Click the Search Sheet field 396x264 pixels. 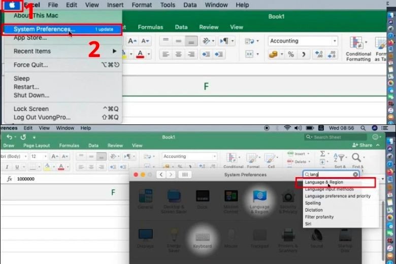336,137
